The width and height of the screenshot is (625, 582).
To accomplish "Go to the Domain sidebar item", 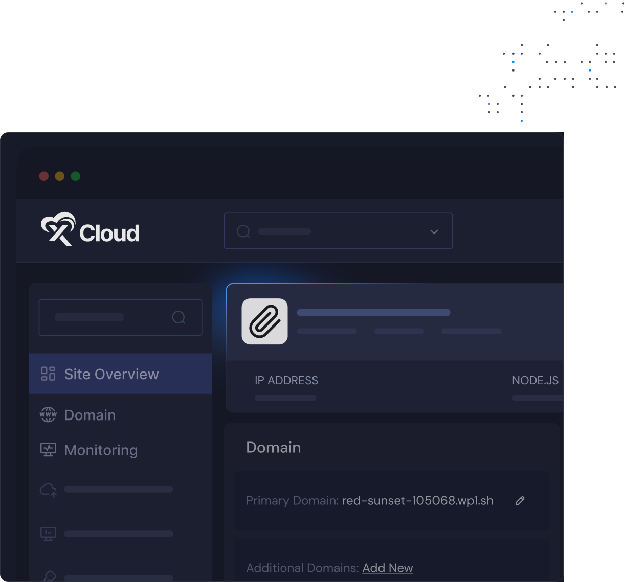I will pos(90,415).
